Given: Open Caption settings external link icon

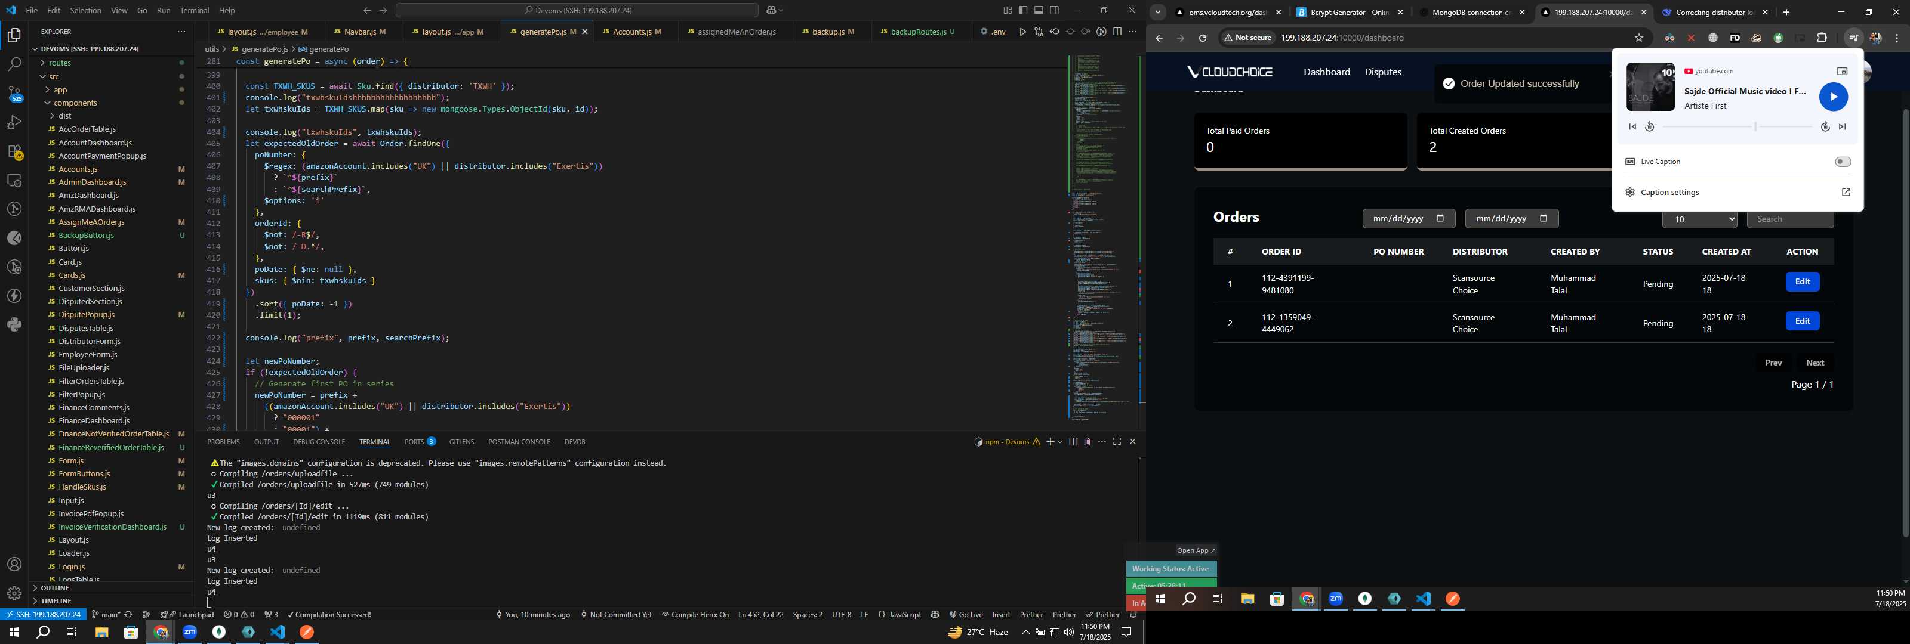Looking at the screenshot, I should click(1846, 192).
